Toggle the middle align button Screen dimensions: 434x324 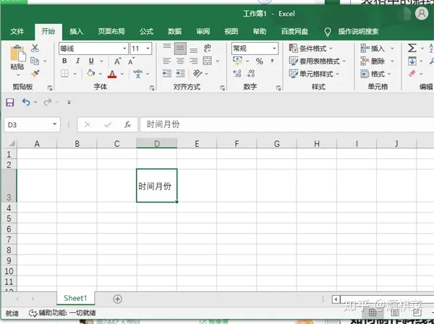[180, 48]
